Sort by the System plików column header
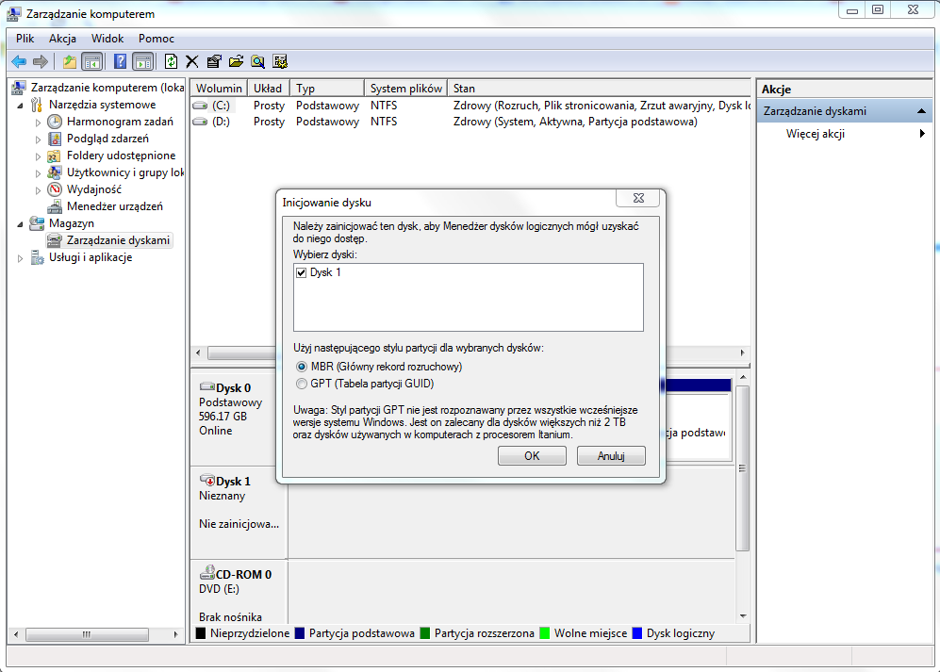The width and height of the screenshot is (940, 672). tap(405, 88)
